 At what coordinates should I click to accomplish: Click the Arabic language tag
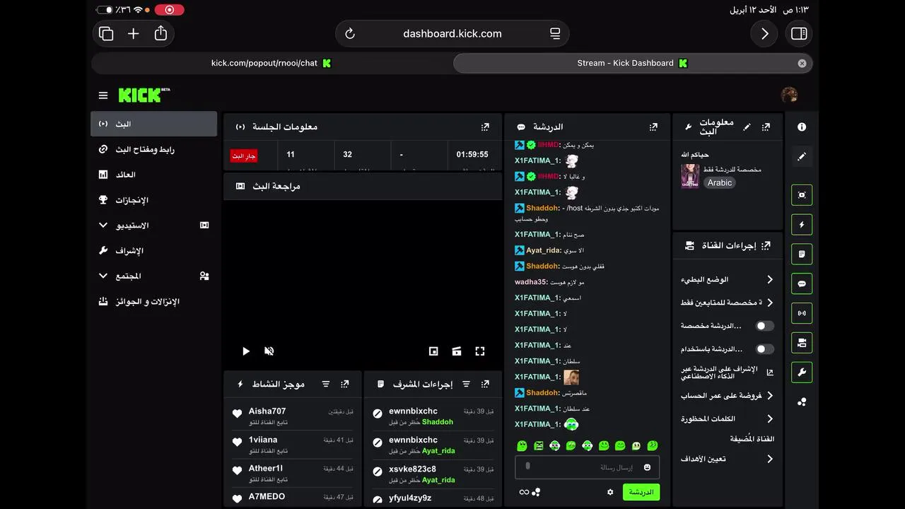[720, 182]
